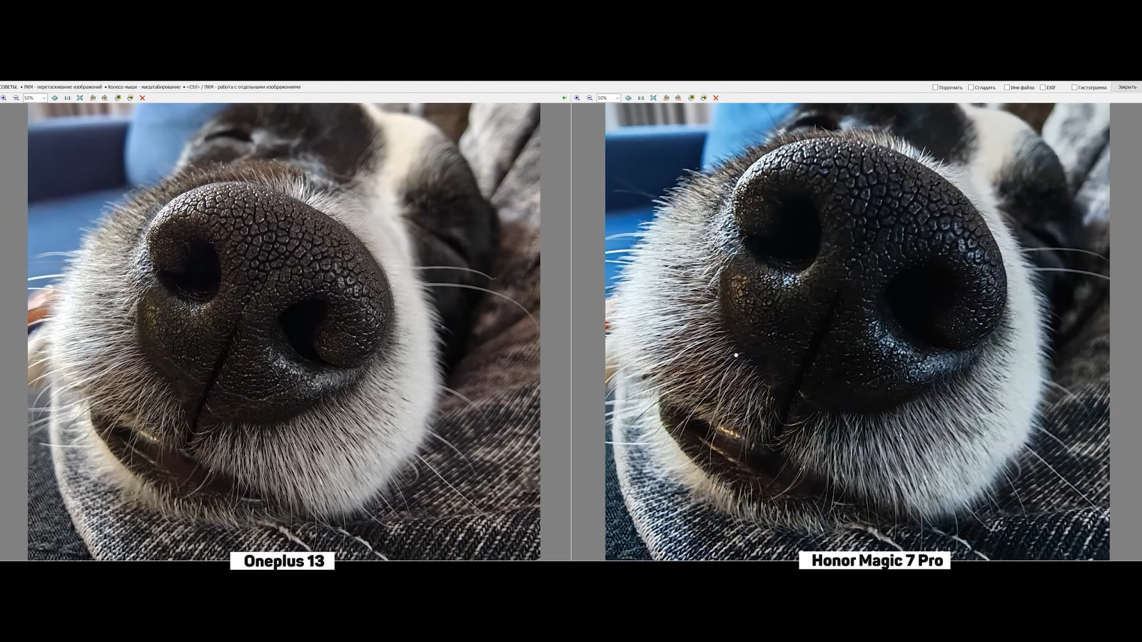Rotate the left image clockwise
This screenshot has height=642, width=1142.
coord(105,98)
